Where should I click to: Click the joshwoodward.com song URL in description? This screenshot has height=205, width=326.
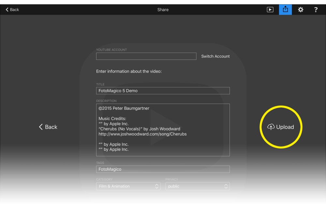142,134
